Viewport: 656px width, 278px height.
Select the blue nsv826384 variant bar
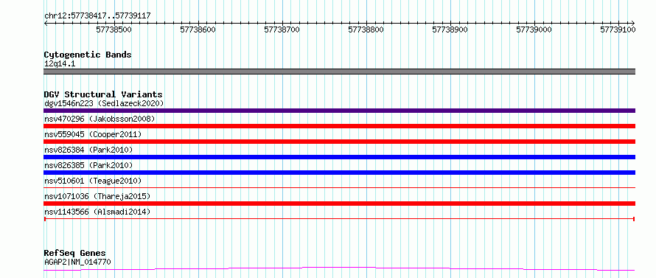click(x=339, y=157)
